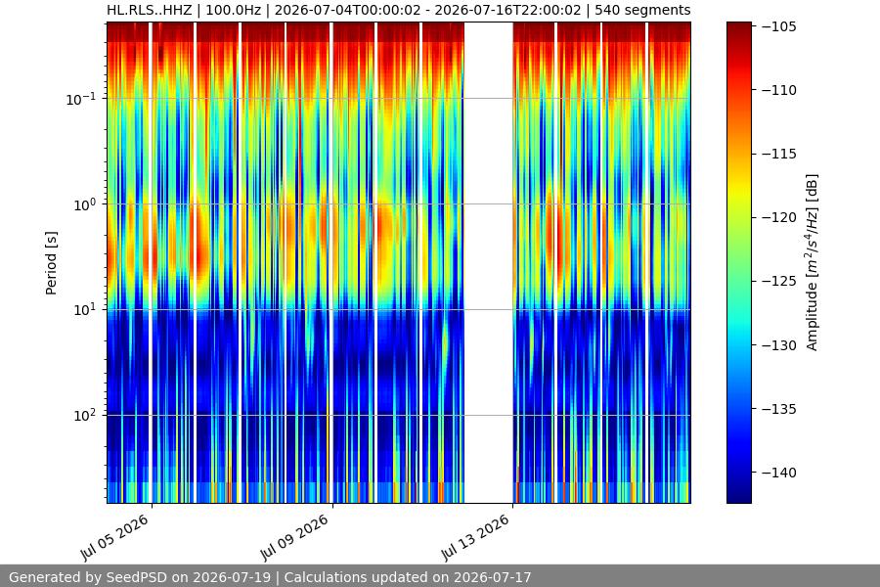
Task: Click the 10¹ period tick label
Action: (x=84, y=310)
